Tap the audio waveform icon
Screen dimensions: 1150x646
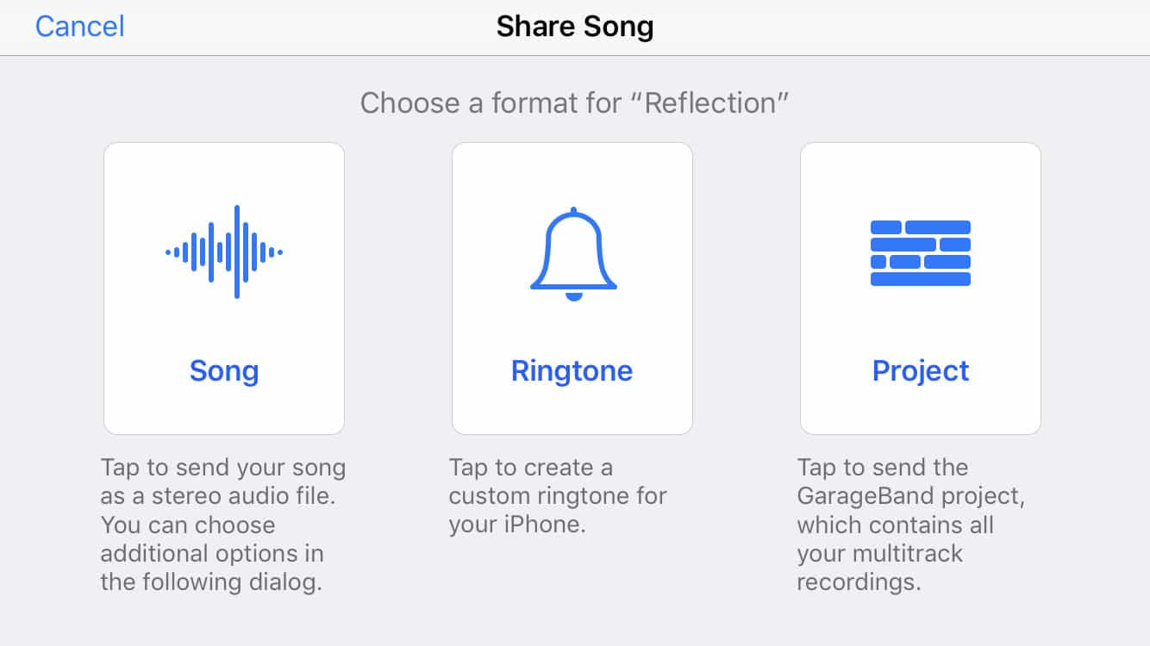pyautogui.click(x=224, y=252)
